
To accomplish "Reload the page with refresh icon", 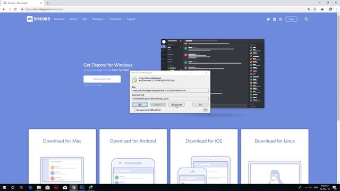I will [15, 10].
